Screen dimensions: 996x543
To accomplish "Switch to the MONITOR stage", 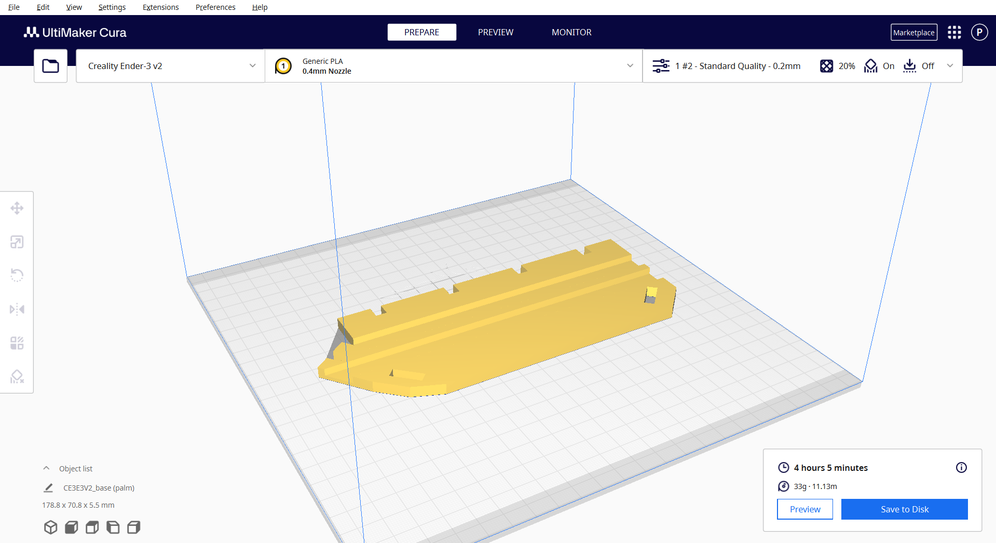I will tap(571, 32).
